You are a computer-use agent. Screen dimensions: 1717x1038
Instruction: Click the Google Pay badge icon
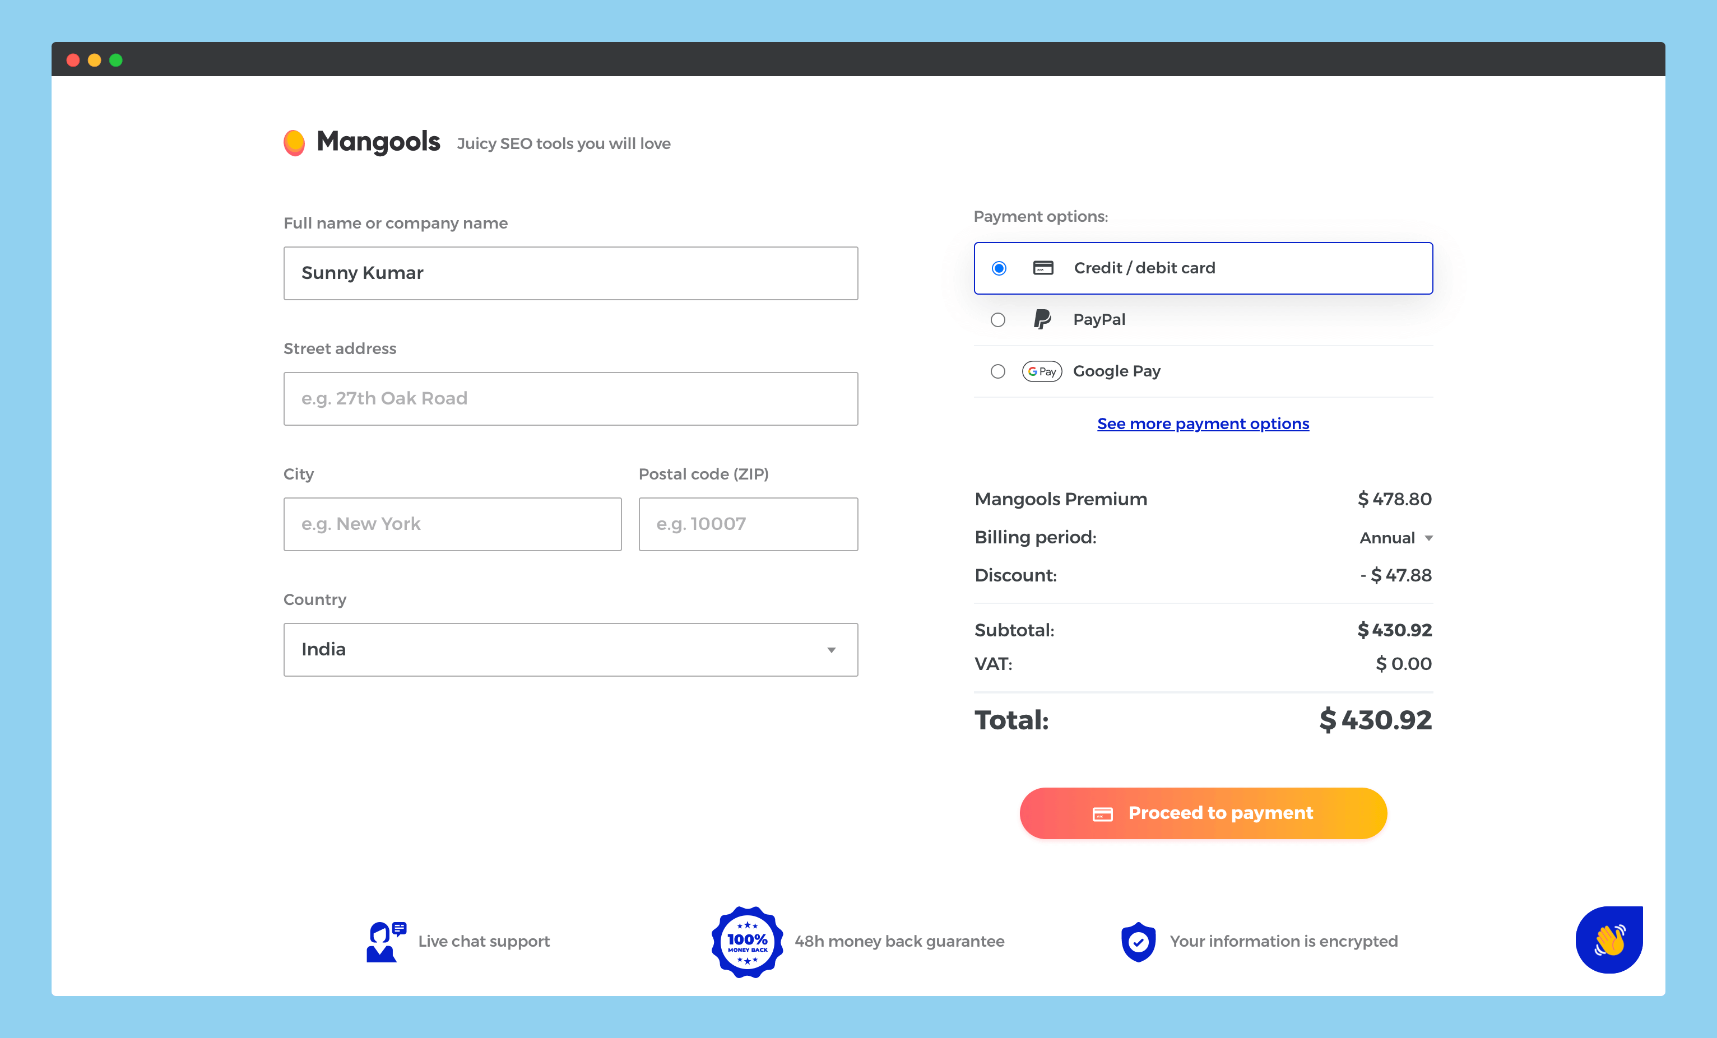(1042, 371)
